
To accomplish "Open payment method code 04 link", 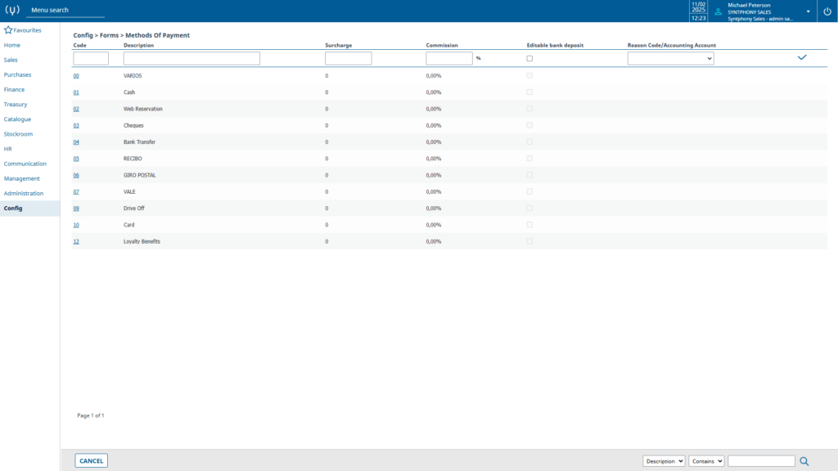I will 76,142.
